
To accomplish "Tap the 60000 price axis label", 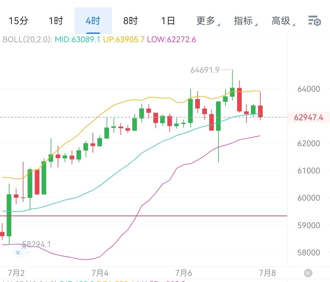I will click(x=309, y=198).
